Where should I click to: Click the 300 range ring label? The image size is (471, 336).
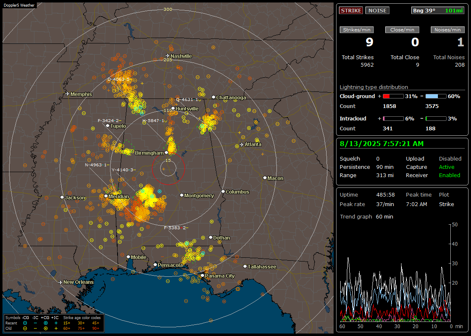[x=168, y=9]
